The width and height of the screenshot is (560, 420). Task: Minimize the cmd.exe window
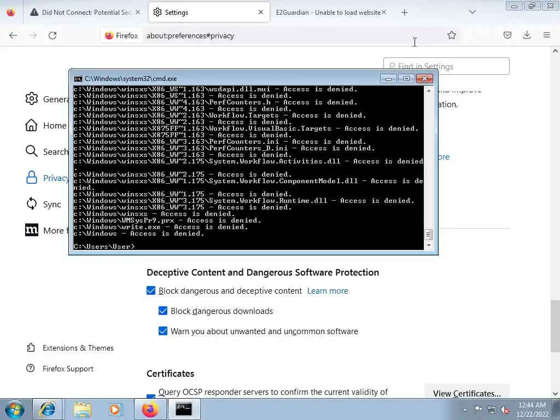tap(388, 79)
